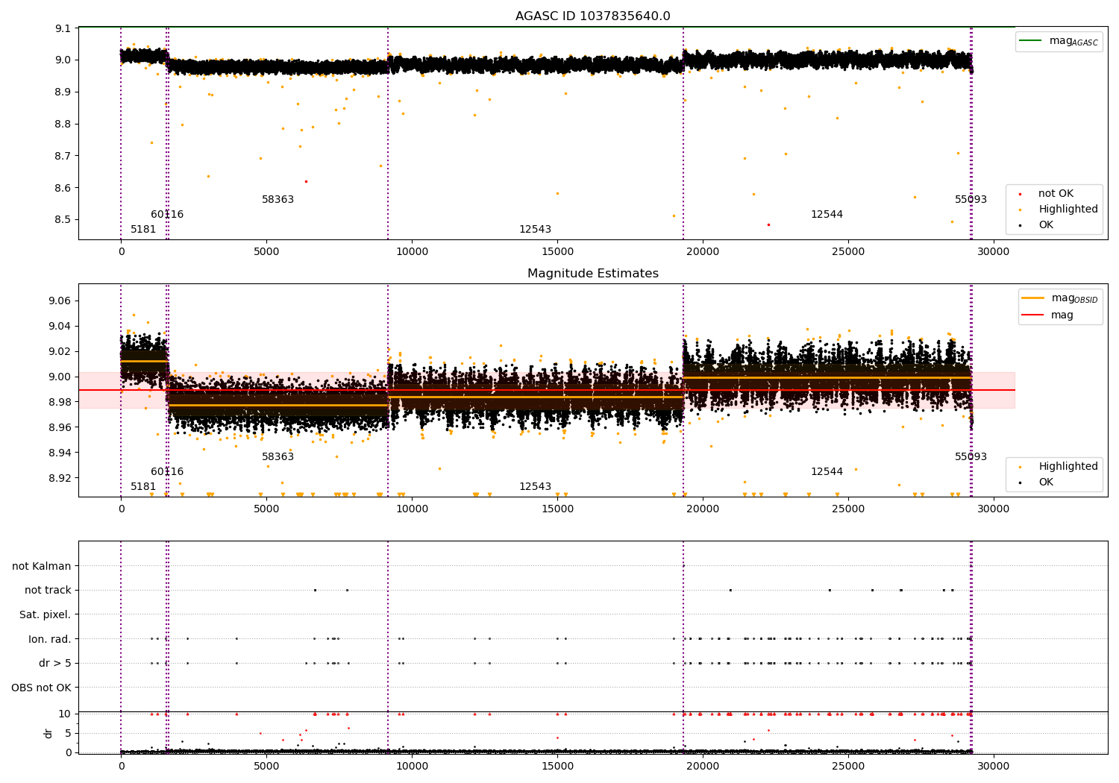The image size is (1119, 783).
Task: Click obsid label 5181 in top plot
Action: click(x=143, y=230)
